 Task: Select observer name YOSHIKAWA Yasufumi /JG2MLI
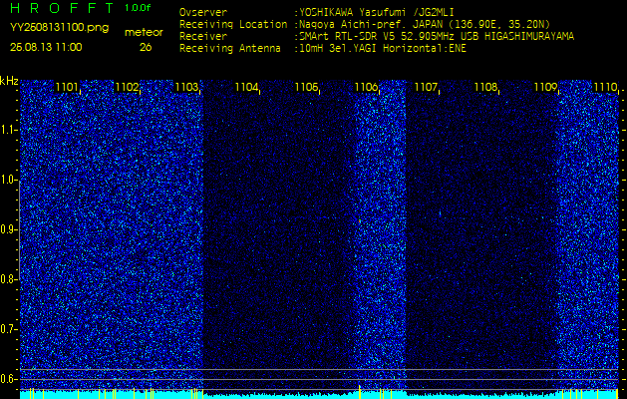click(x=376, y=12)
